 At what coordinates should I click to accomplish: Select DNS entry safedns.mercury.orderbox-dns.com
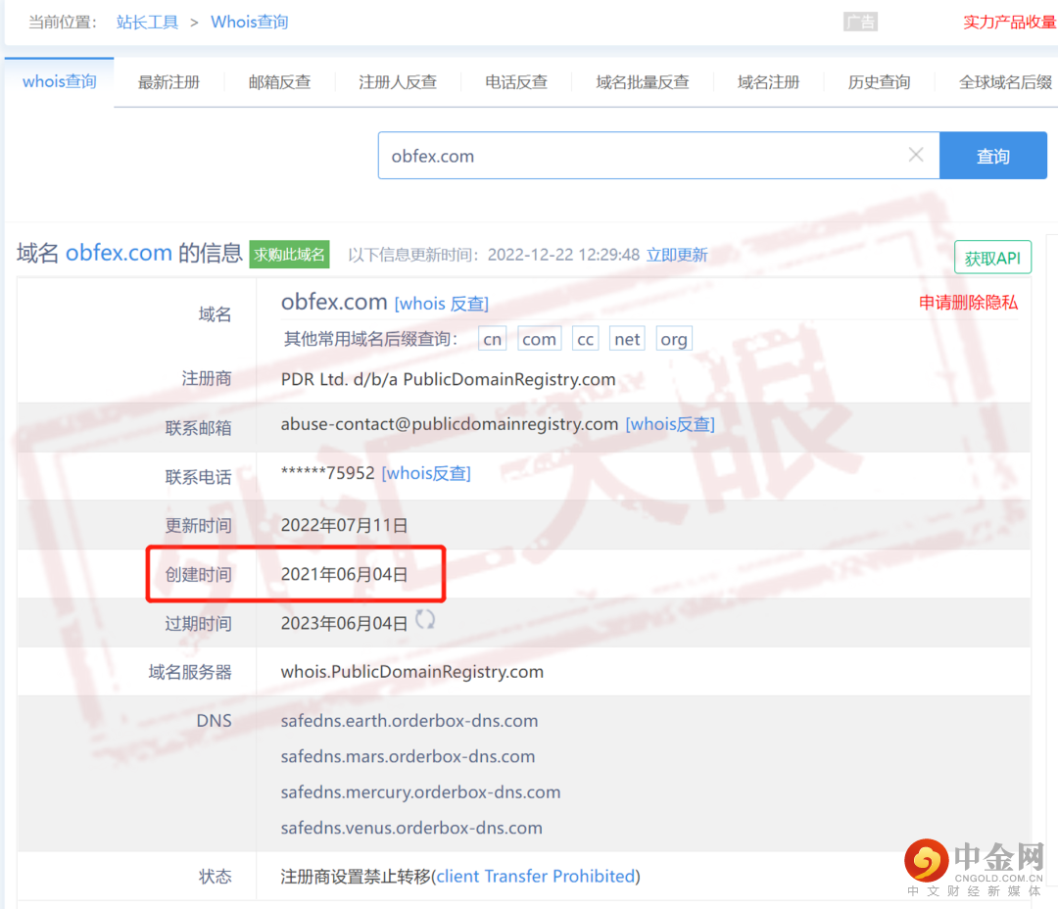coord(420,792)
